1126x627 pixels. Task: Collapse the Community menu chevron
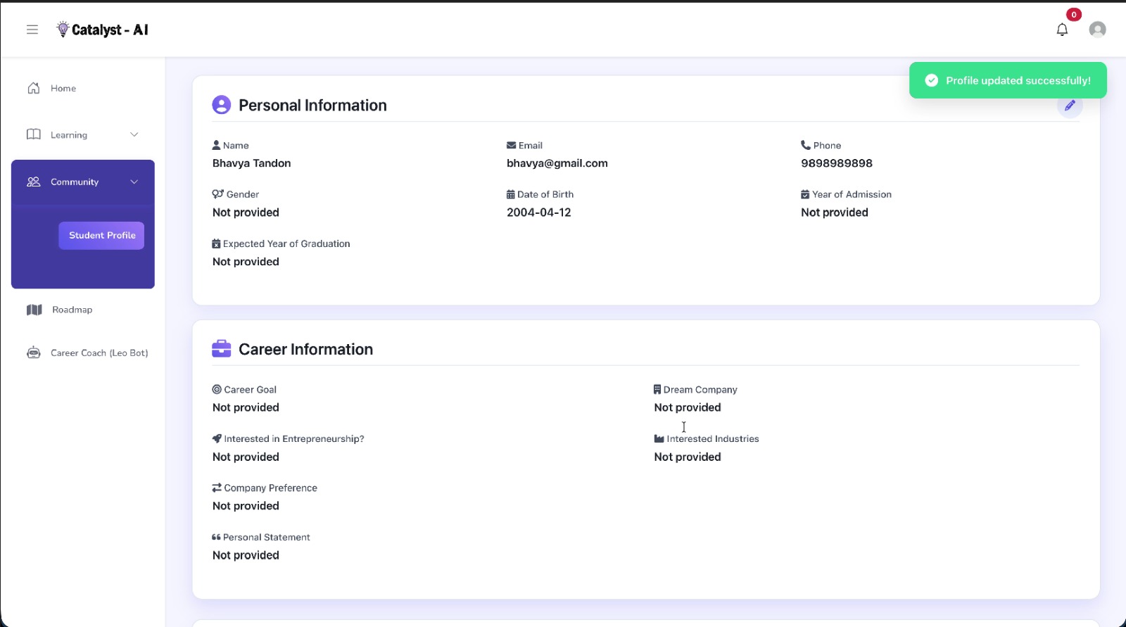(134, 182)
